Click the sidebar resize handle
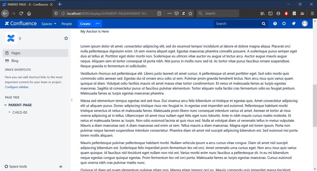Viewport: 317px width, 171px height. (72, 100)
